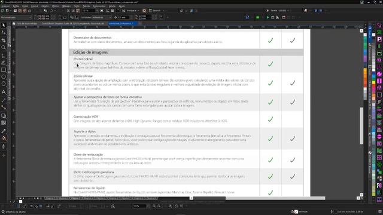Viewport: 383px width, 215px height.
Task: Open the zoom level dropdown in standard toolbar
Action: point(97,11)
